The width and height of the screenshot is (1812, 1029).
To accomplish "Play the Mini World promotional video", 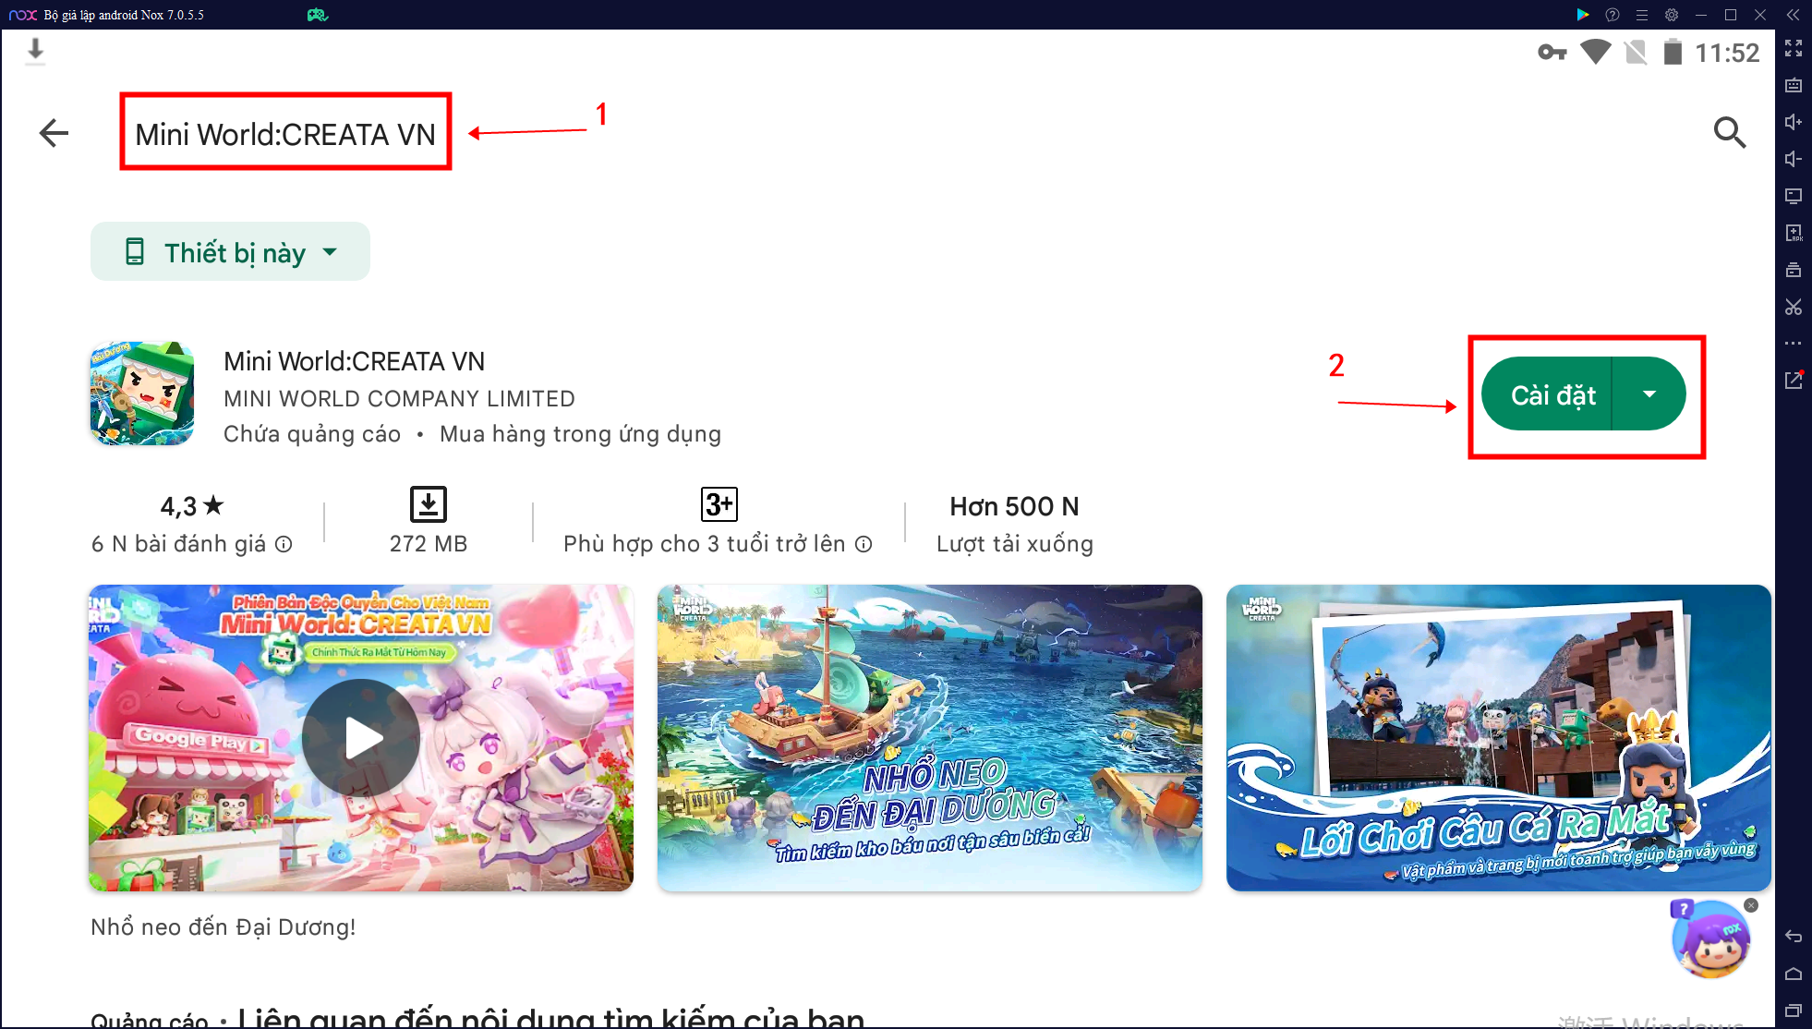I will click(361, 737).
